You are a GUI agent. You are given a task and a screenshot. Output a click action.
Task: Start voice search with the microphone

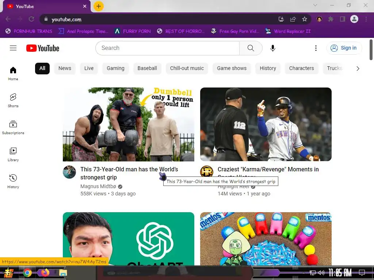272,48
